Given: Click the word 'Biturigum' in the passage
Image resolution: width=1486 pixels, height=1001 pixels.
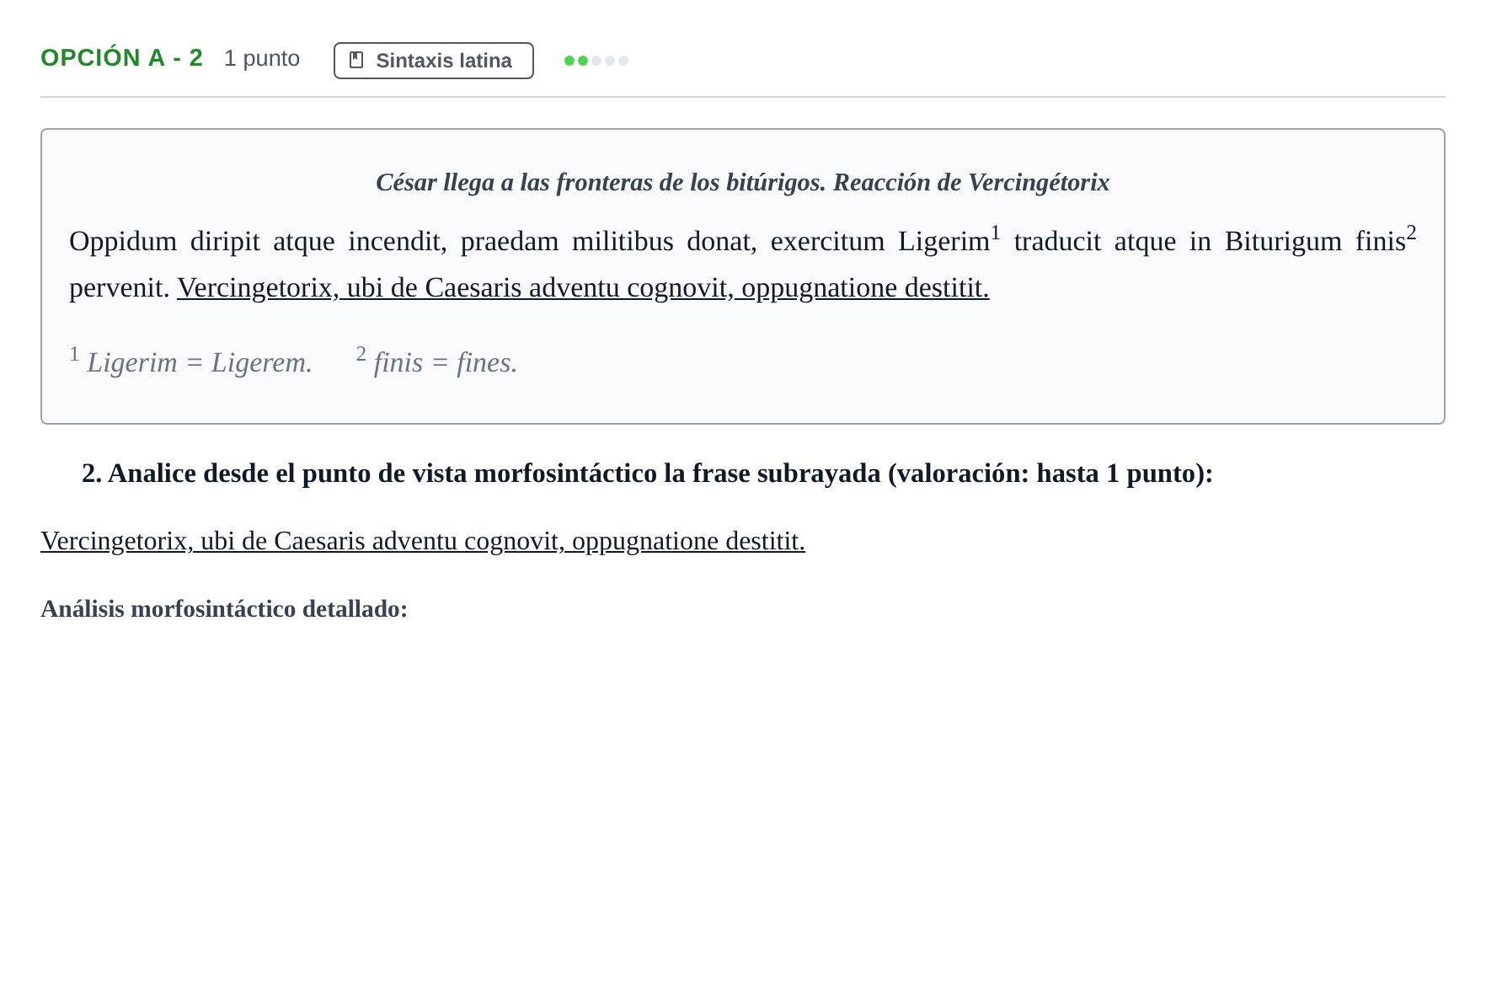Looking at the screenshot, I should pos(1283,242).
